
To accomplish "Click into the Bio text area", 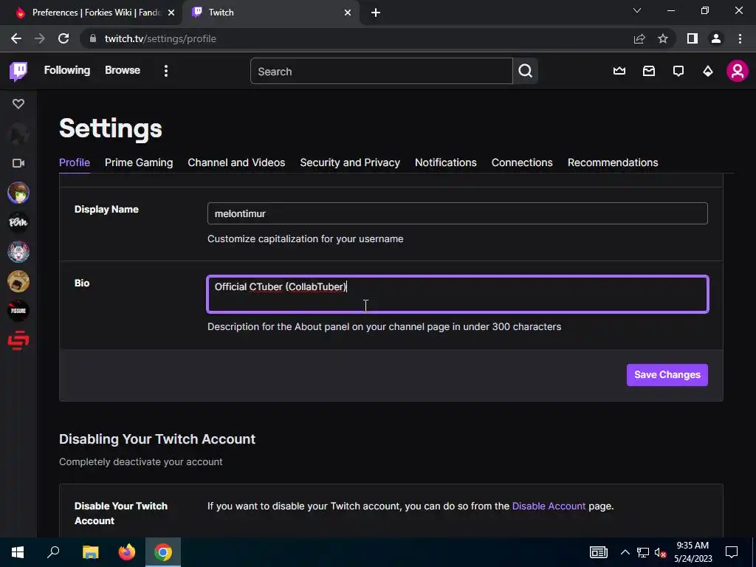I will (x=458, y=294).
